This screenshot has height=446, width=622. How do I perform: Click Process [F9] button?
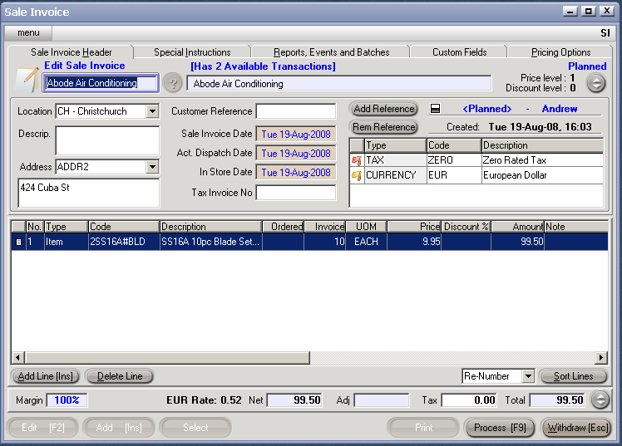pyautogui.click(x=500, y=428)
